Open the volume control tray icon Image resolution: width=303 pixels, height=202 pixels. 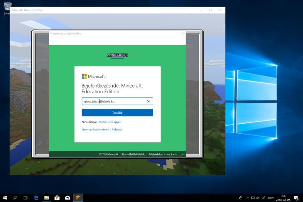pyautogui.click(x=258, y=198)
